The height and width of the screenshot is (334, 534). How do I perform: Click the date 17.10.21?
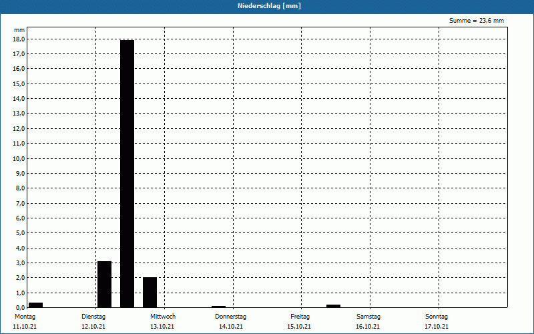tap(437, 327)
